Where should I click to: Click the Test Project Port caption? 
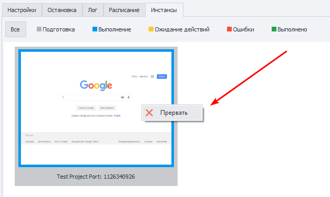(96, 177)
